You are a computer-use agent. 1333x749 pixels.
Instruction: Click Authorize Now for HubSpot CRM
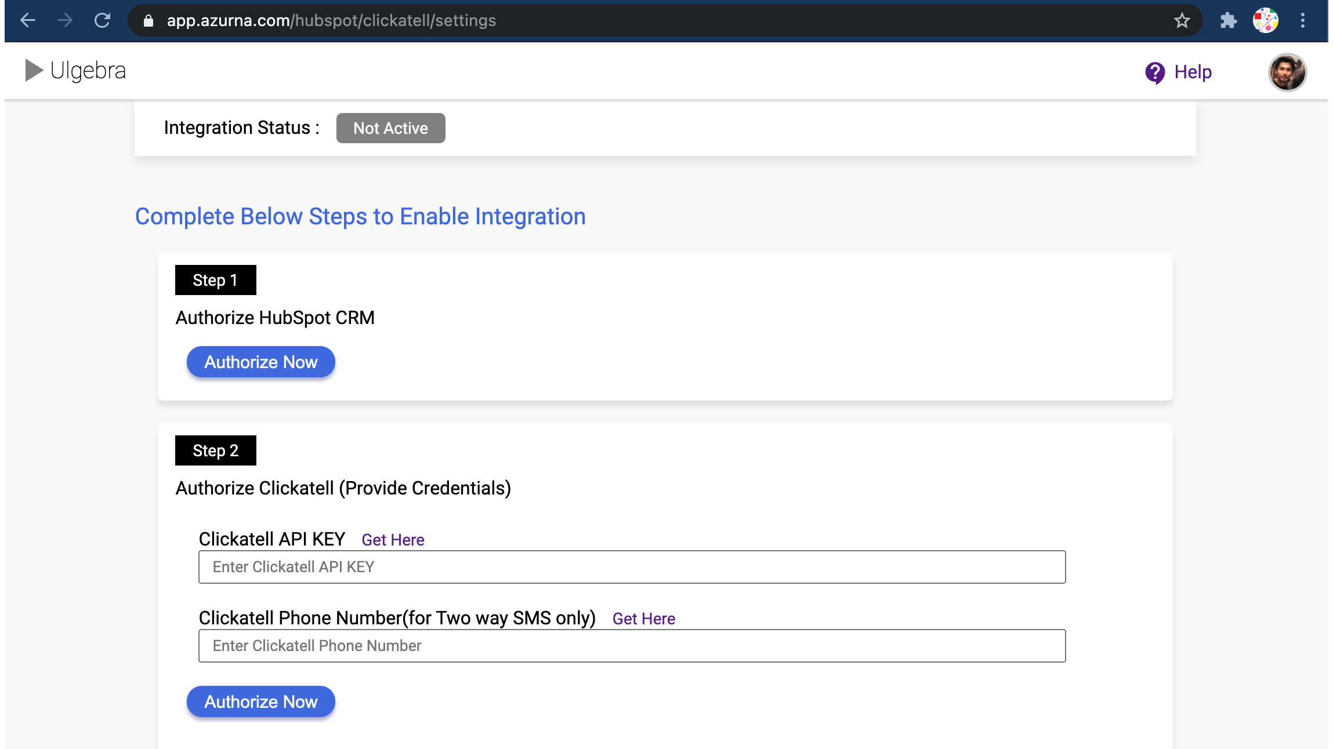pos(260,362)
